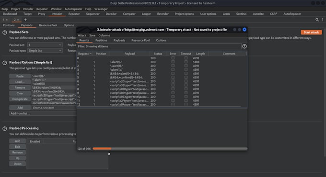This screenshot has width=326, height=177.
Task: Tick Error checkbox for request 7
Action: click(173, 85)
